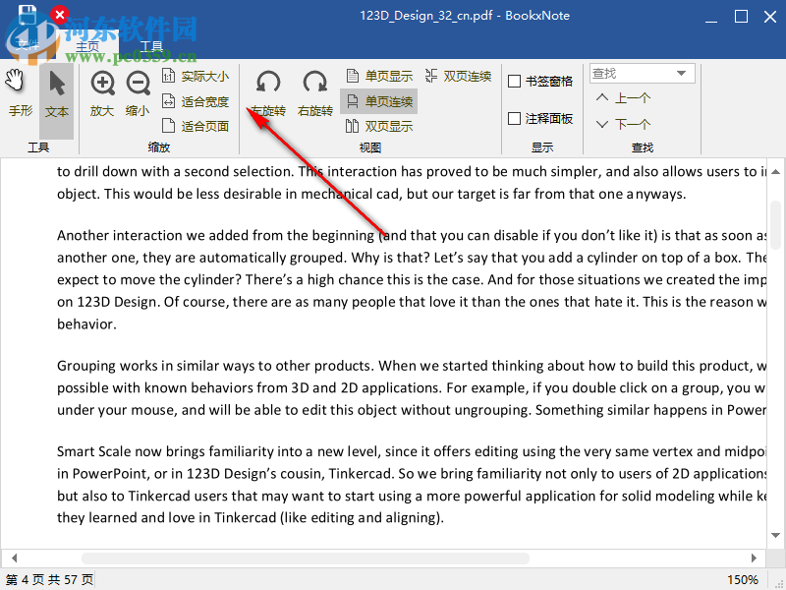786x590 pixels.
Task: Select the text (文本) tool
Action: click(56, 94)
